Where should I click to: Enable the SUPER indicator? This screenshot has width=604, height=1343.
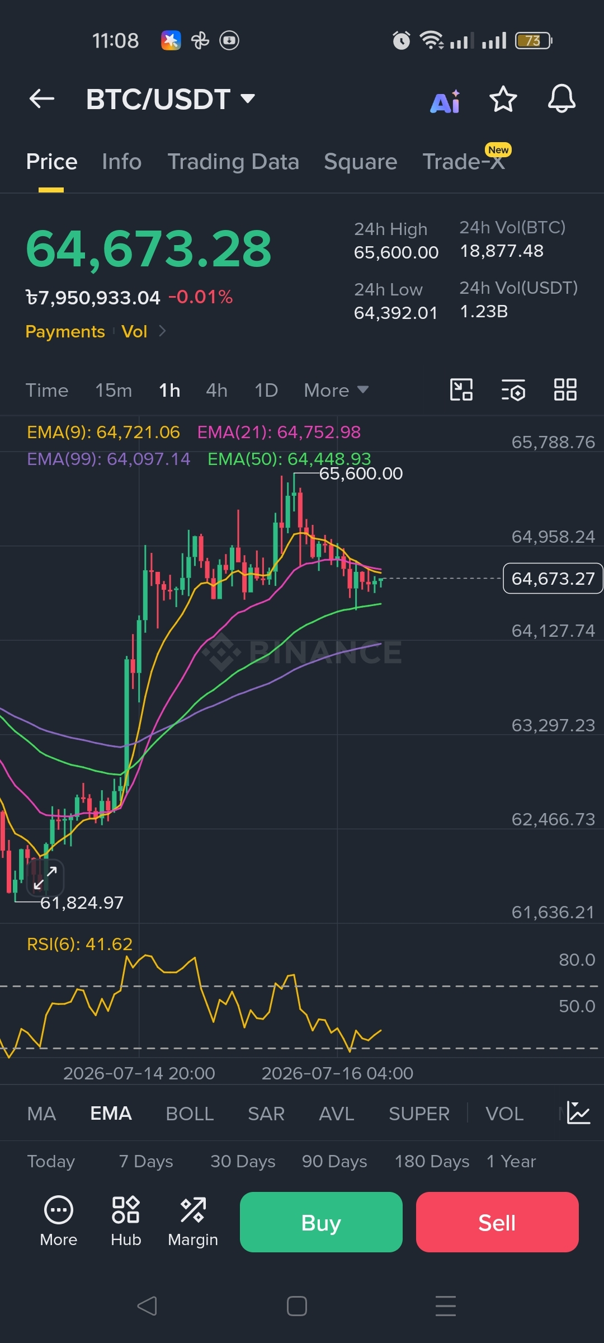419,1114
